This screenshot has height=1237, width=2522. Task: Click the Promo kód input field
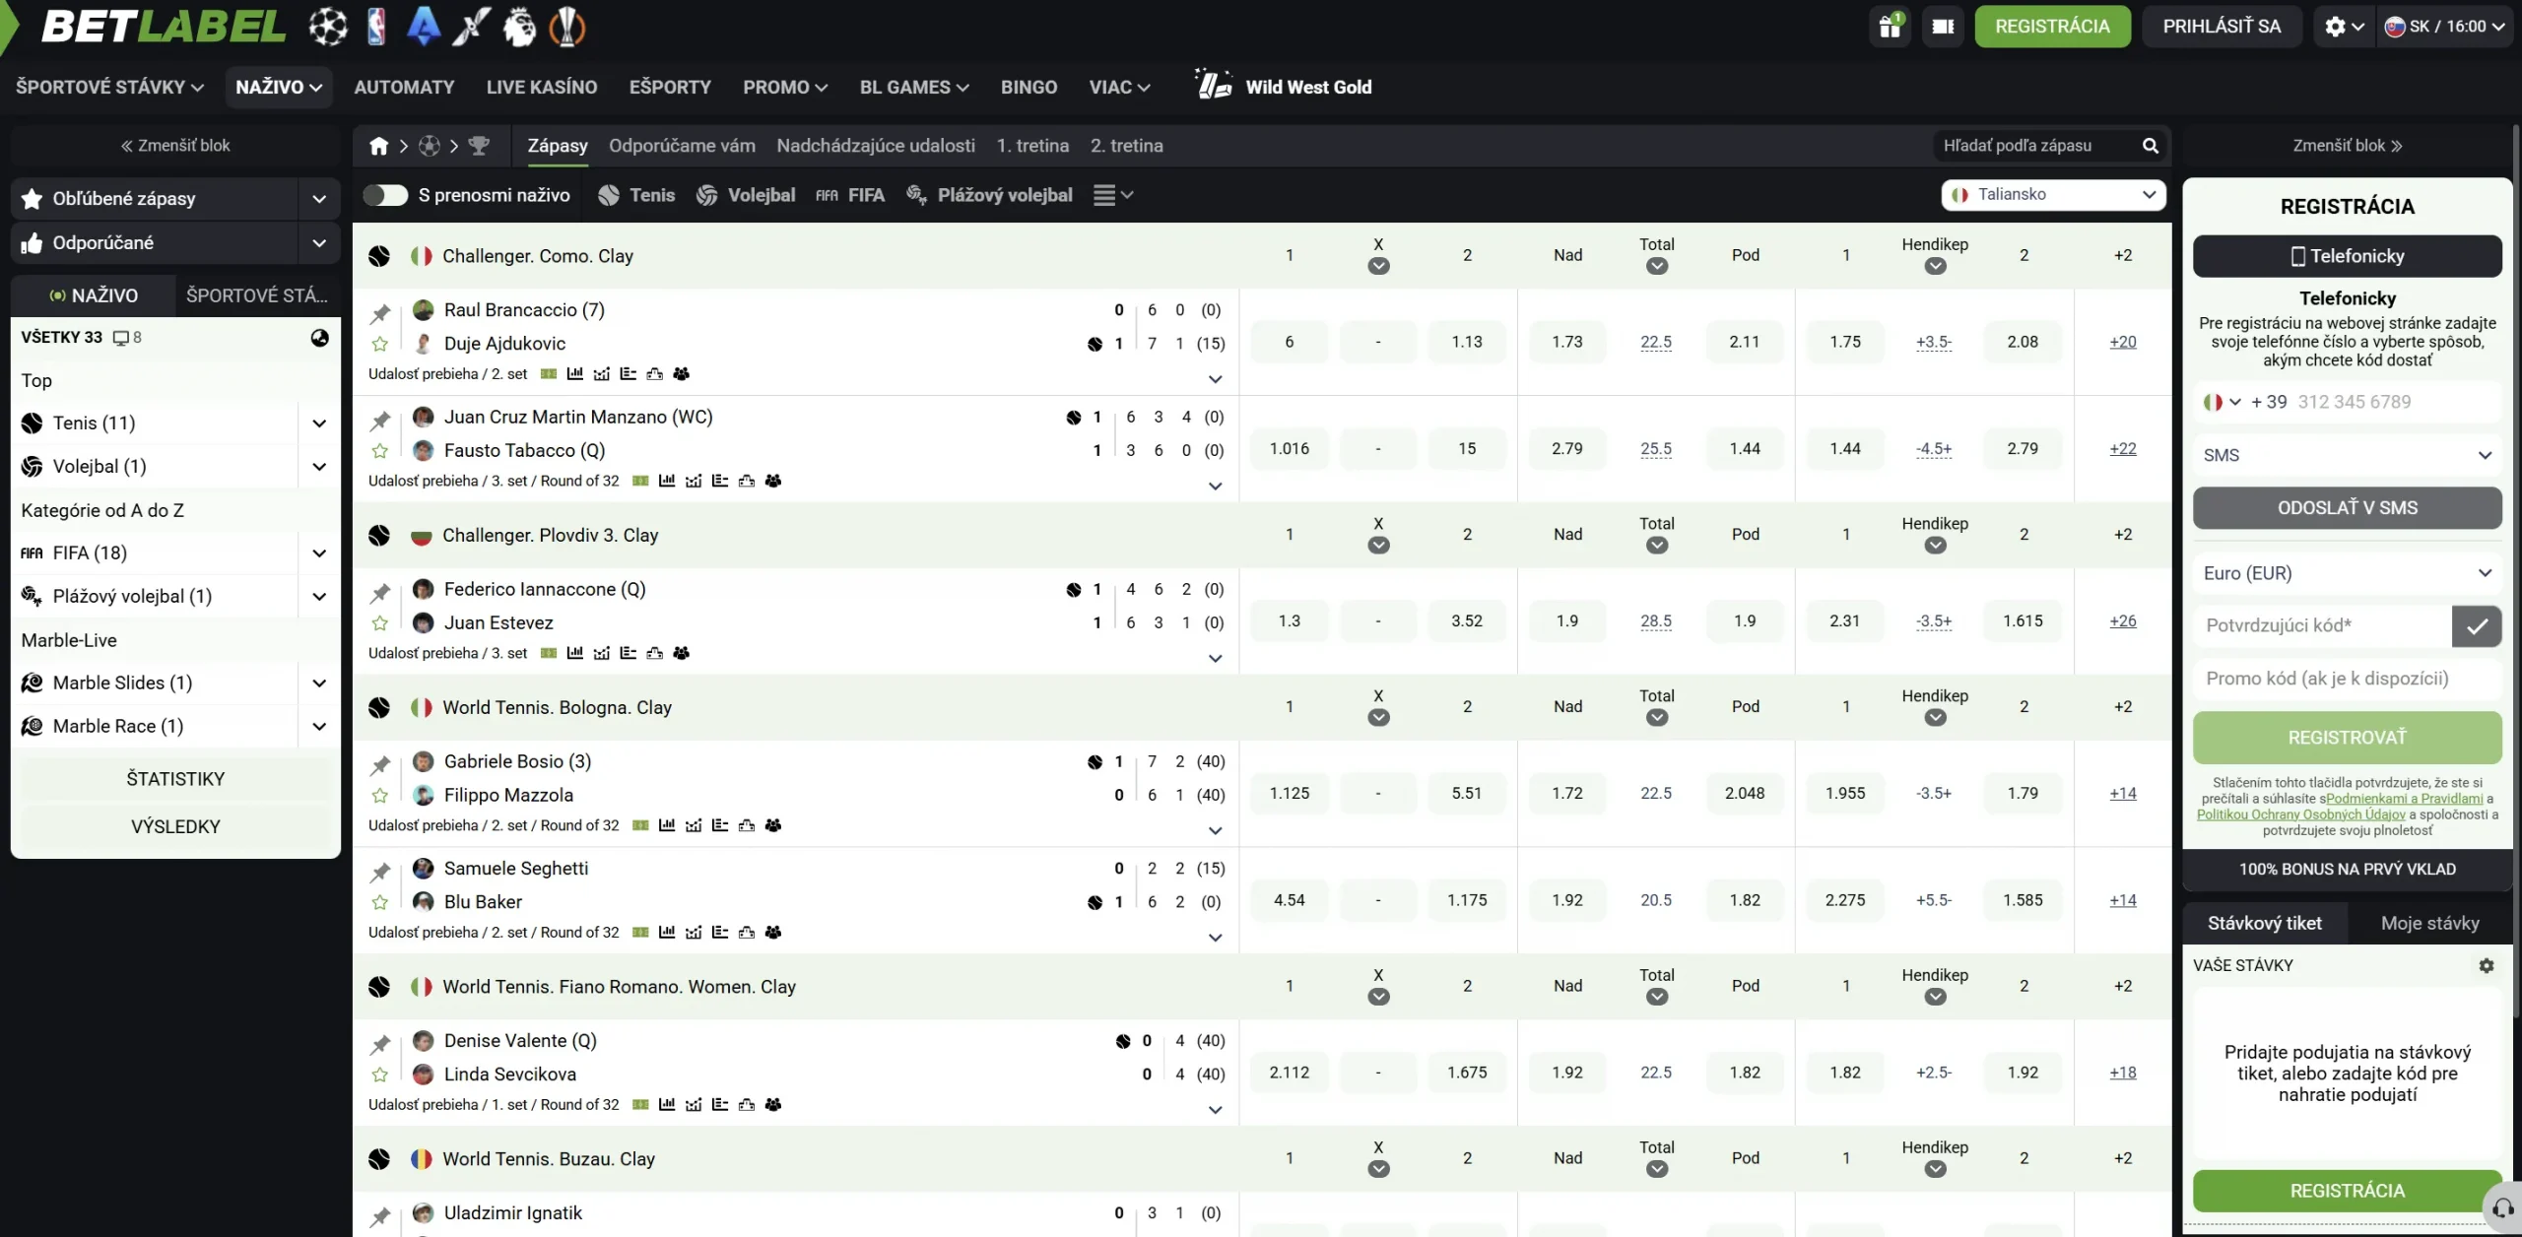tap(2348, 679)
